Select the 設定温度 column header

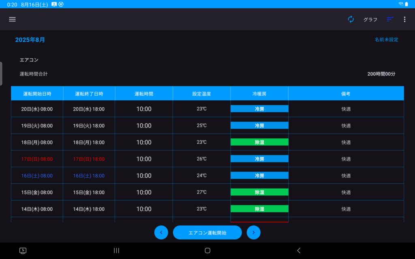coord(201,93)
